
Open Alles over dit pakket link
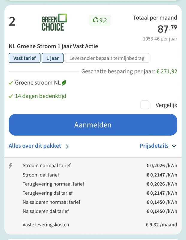(x=35, y=146)
